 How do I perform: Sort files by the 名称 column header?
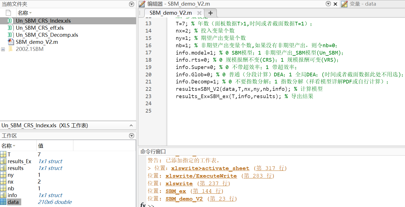tap(24, 13)
